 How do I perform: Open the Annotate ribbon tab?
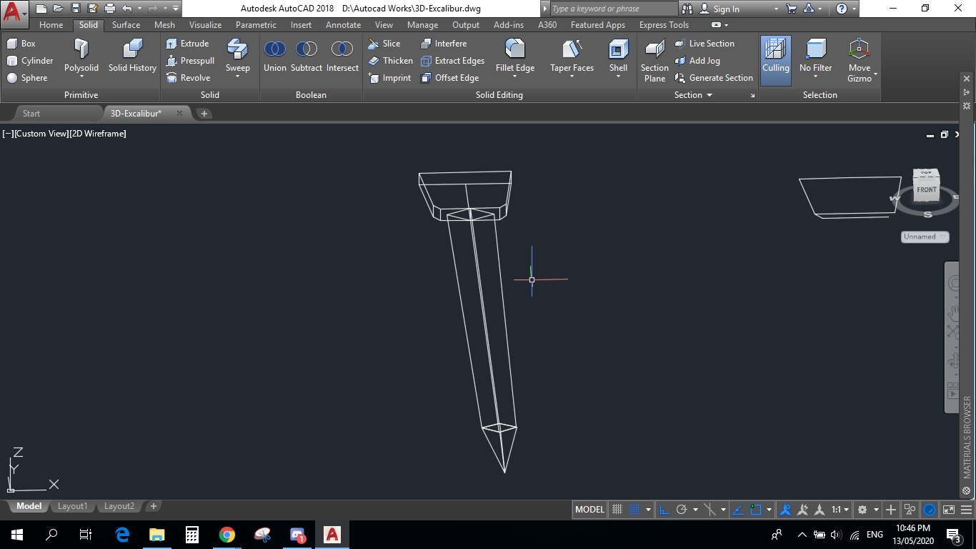click(344, 25)
